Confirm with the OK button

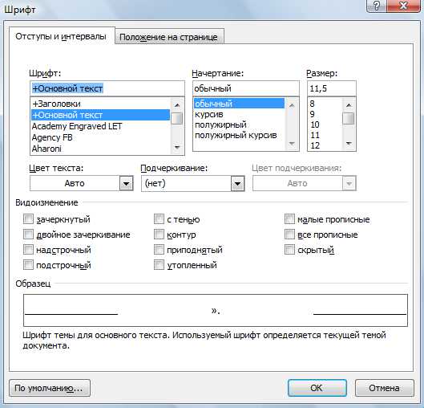coord(317,388)
